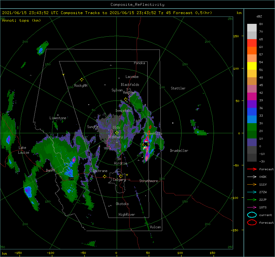Pick the purple 39 dBZ color swatch

[252, 104]
